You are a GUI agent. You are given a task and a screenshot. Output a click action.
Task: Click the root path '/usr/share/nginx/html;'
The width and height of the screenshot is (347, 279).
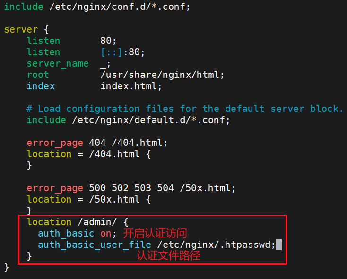(x=162, y=75)
